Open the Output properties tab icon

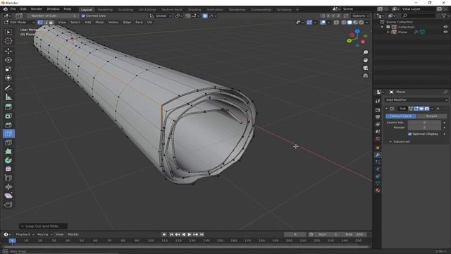pyautogui.click(x=378, y=117)
